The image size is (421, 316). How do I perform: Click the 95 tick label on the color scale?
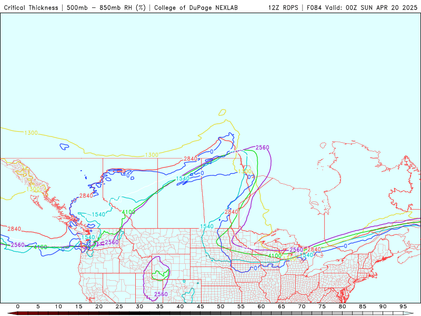pyautogui.click(x=403, y=307)
